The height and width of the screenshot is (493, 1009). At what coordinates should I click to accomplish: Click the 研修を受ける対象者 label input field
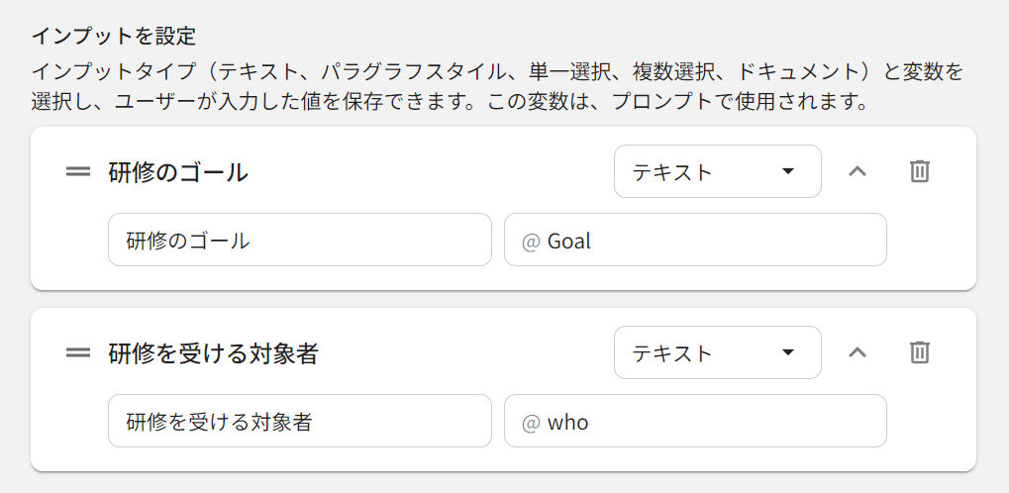click(299, 422)
